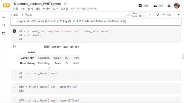Star the pandas_concept_PART1.ipynb notebook
184x103 pixels.
click(x=65, y=4)
